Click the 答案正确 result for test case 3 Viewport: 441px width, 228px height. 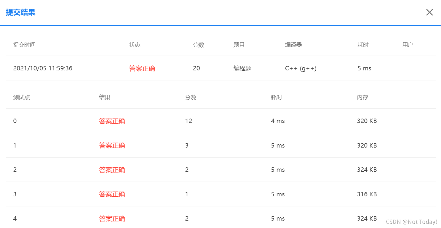coord(112,194)
